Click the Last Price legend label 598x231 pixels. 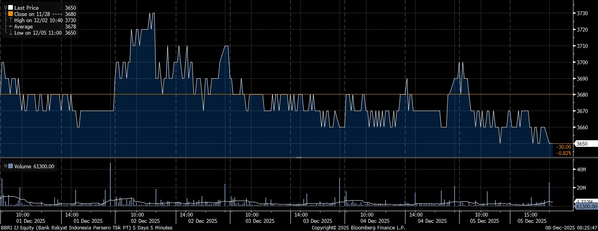coord(27,8)
